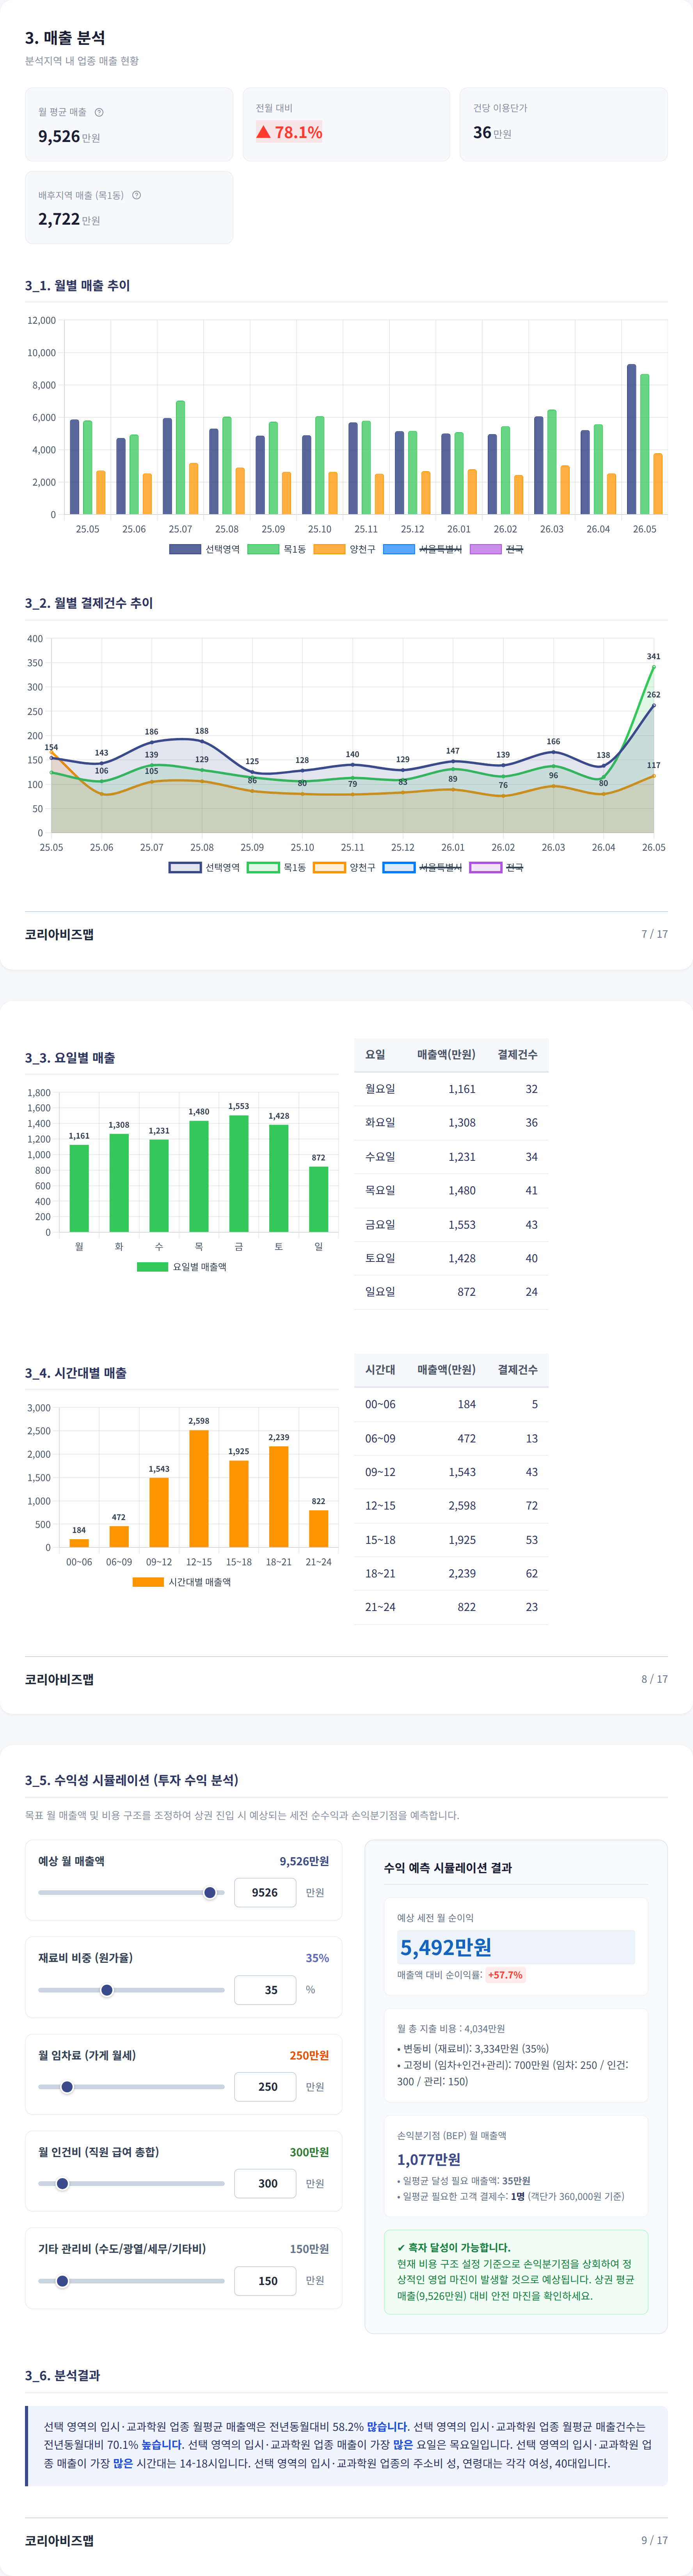
Task: Click help icon beside 배후지역 매출 (목1동)
Action: pyautogui.click(x=136, y=195)
